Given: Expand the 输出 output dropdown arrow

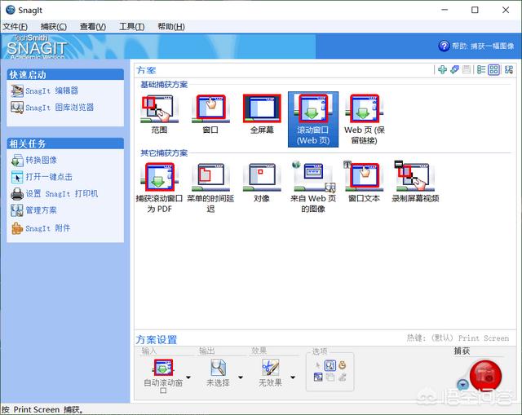Looking at the screenshot, I should coord(241,377).
